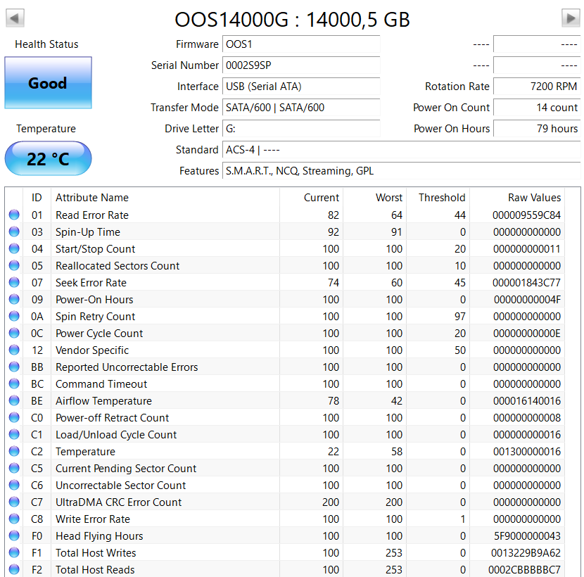Click status dot for C2 Temperature row
The image size is (584, 577).
[x=14, y=451]
